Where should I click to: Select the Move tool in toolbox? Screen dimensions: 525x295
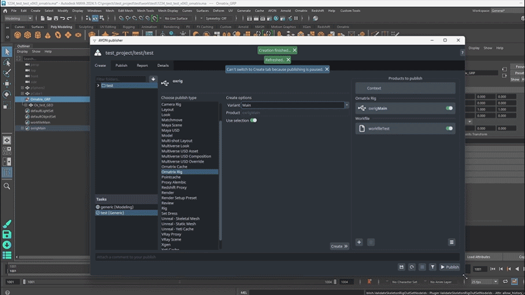(x=7, y=84)
